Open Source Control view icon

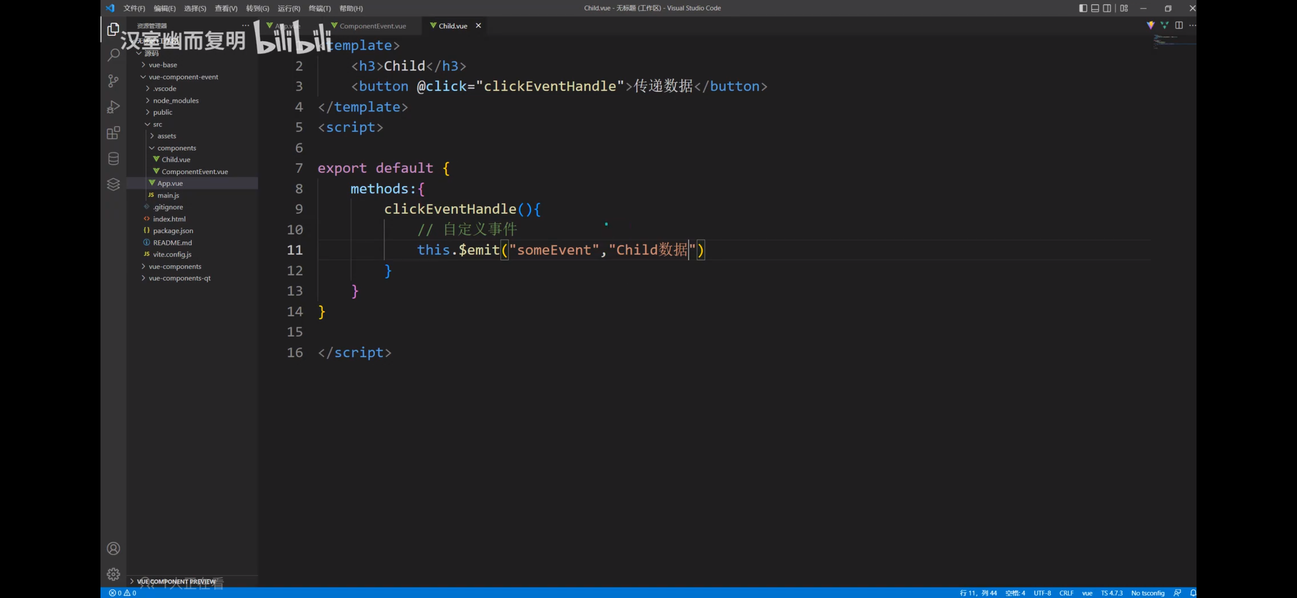(x=113, y=81)
